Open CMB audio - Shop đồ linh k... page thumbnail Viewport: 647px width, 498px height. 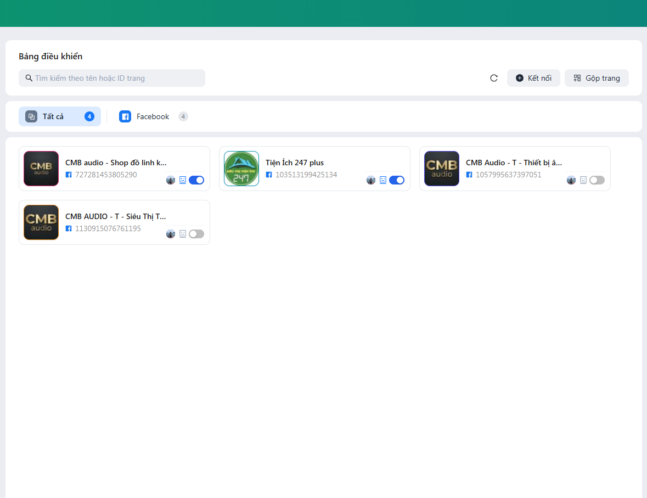41,169
